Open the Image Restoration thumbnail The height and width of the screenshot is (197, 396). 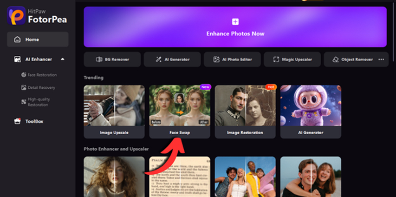tap(245, 105)
